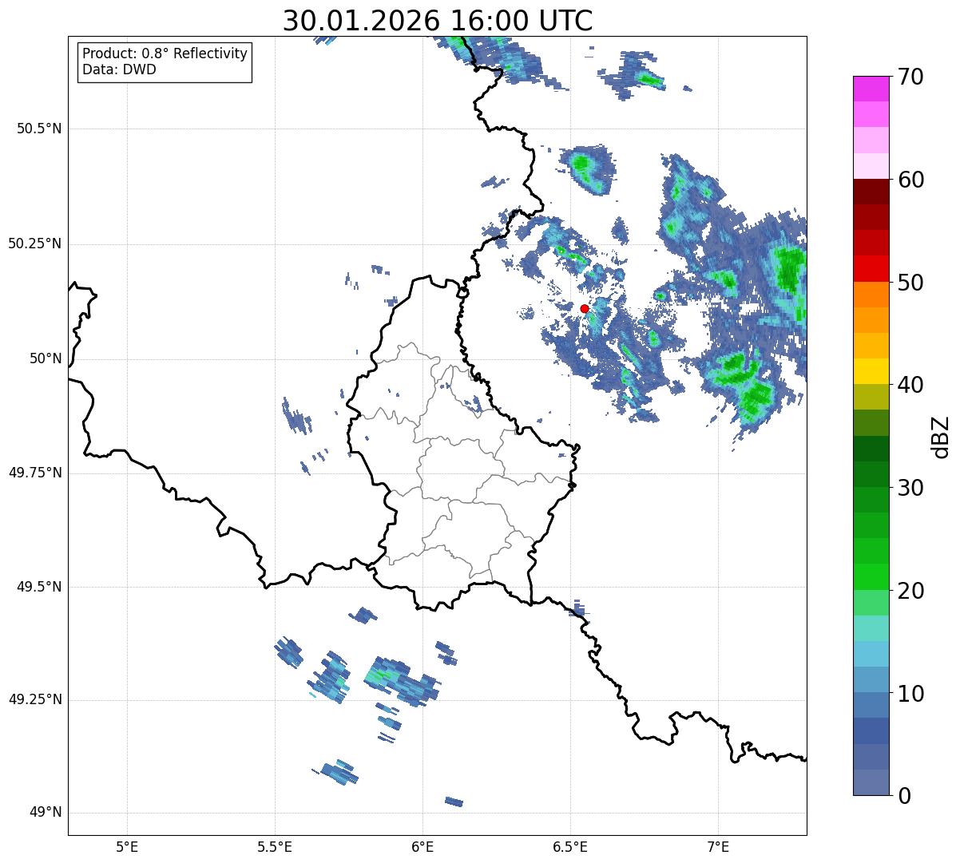Click the "49.25°N" latitude label
This screenshot has width=960, height=863.
(35, 699)
